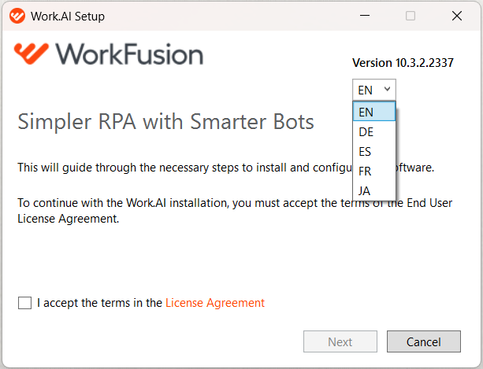Viewport: 483px width, 369px height.
Task: Click the Work.AI title bar app icon
Action: 17,16
